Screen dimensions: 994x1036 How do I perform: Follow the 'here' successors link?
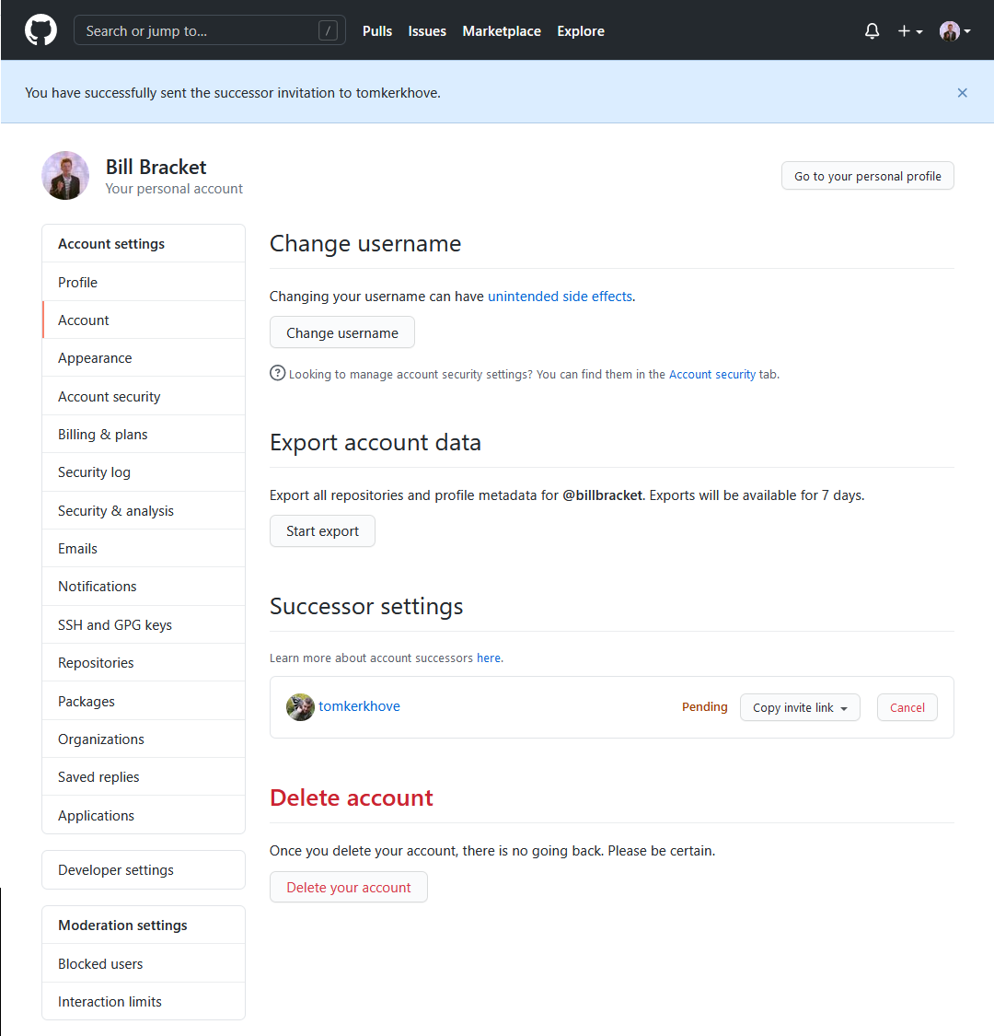[489, 658]
